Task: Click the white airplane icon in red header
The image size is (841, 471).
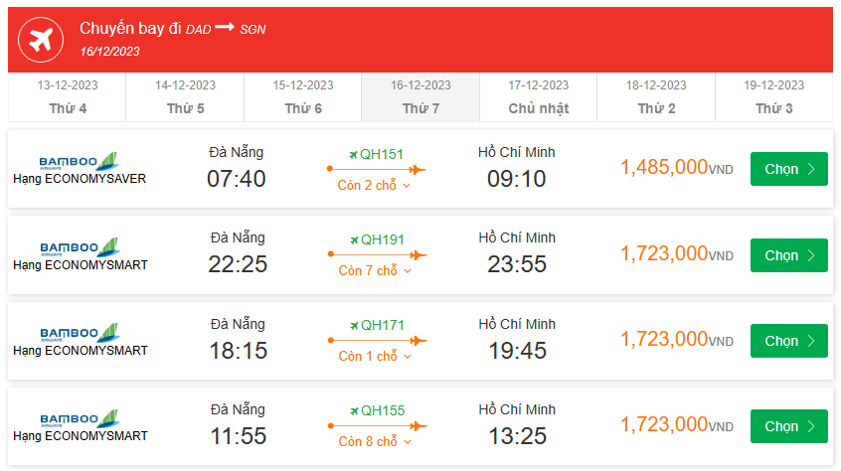Action: (x=41, y=41)
